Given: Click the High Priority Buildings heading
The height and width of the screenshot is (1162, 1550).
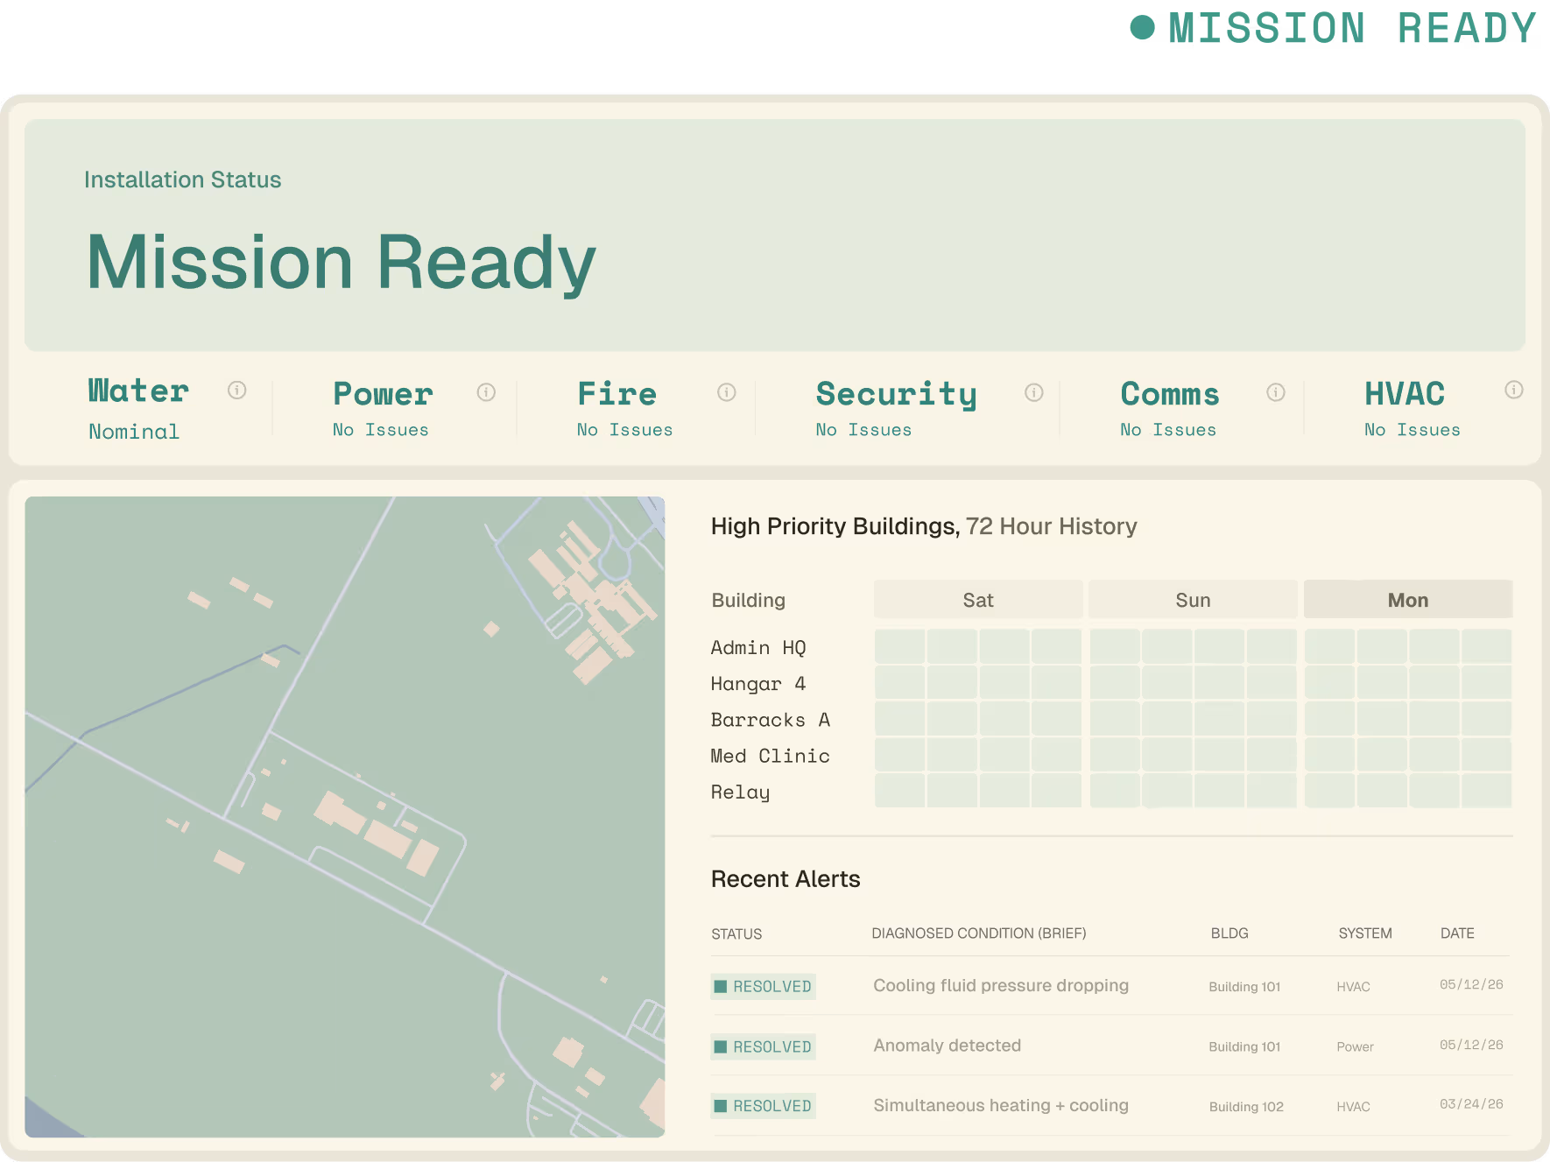Looking at the screenshot, I should (924, 526).
